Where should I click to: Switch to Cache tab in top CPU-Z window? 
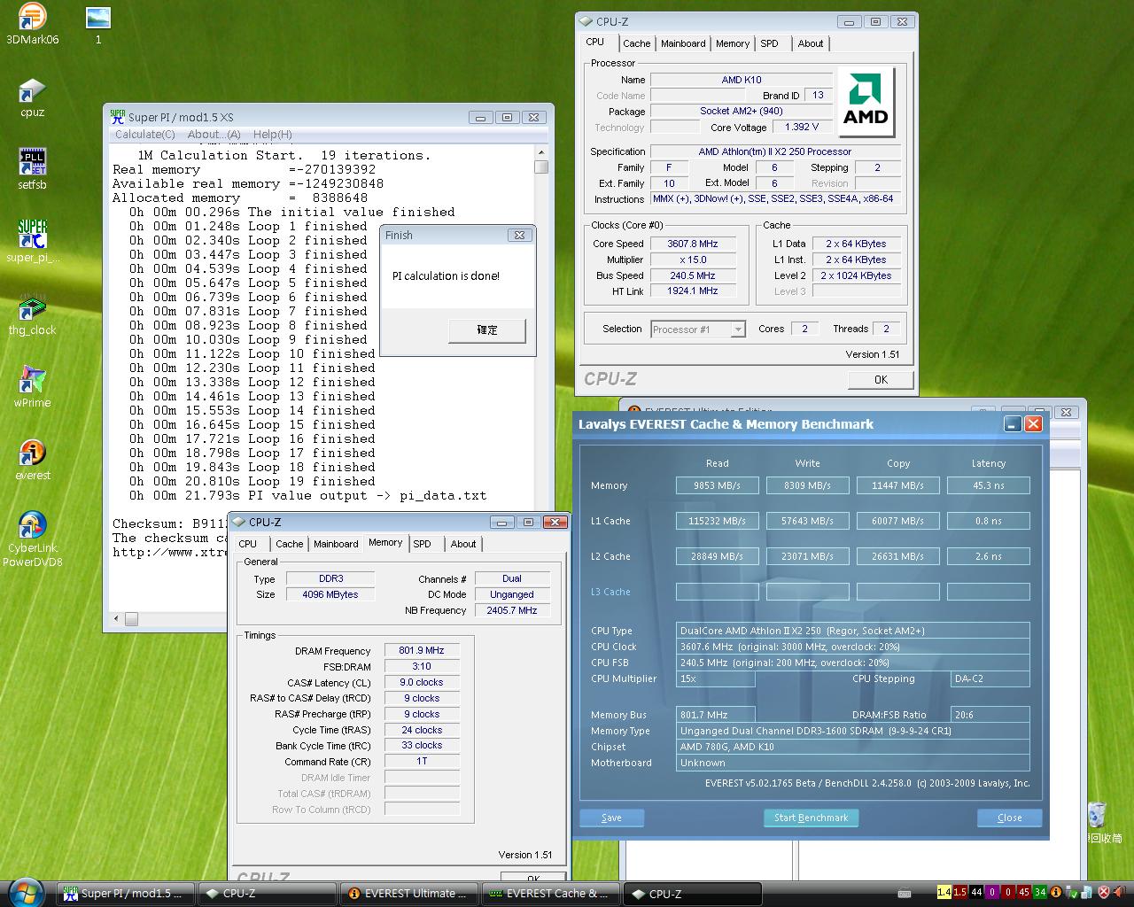[636, 43]
